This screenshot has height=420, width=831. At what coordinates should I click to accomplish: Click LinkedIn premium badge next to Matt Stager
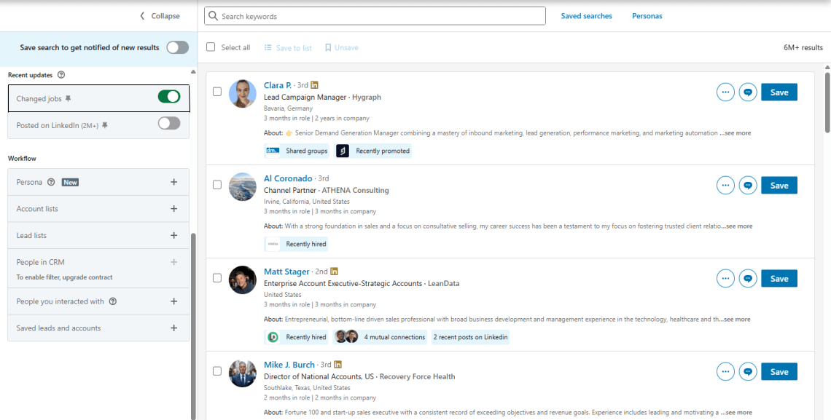334,272
